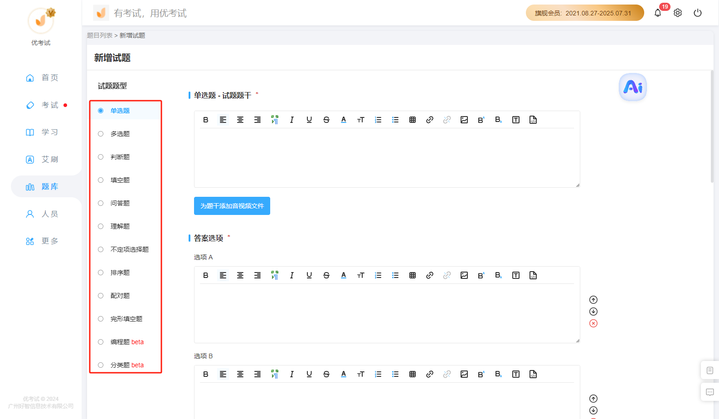The height and width of the screenshot is (419, 719).
Task: Open the floating notes document icon
Action: tap(710, 370)
